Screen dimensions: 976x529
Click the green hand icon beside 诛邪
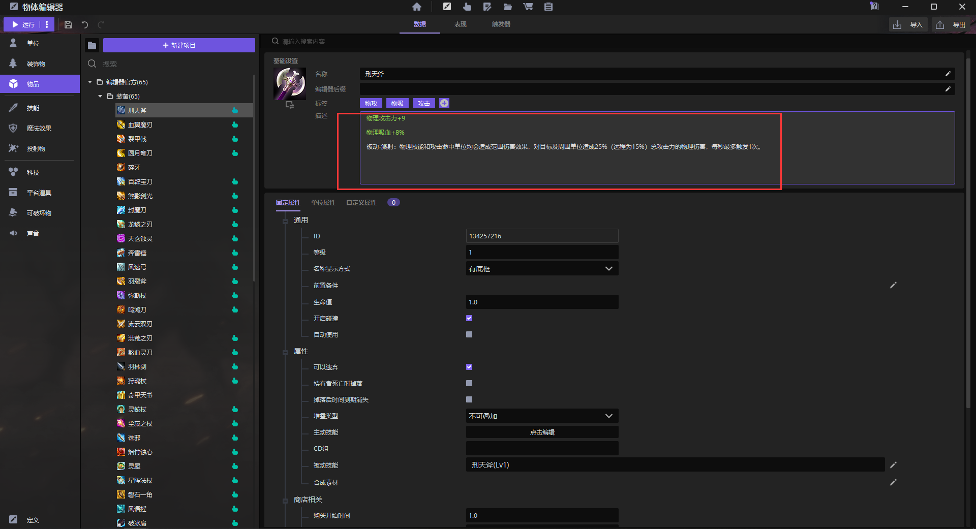(x=235, y=438)
